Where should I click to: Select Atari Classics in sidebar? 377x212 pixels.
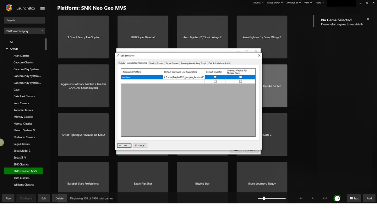21,56
